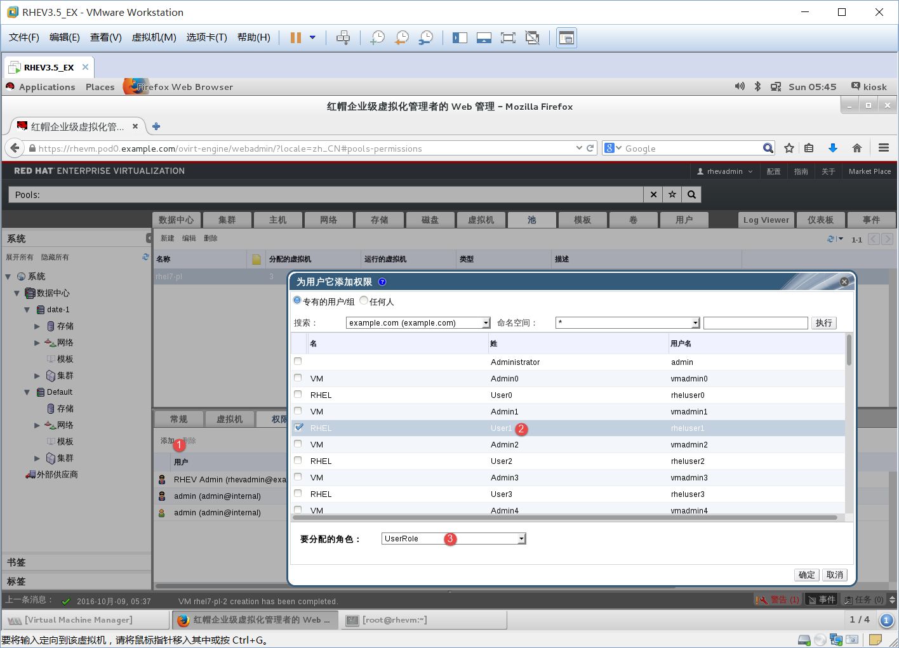Viewport: 899px width, 648px height.
Task: Select 任何人 radio button
Action: coord(364,300)
